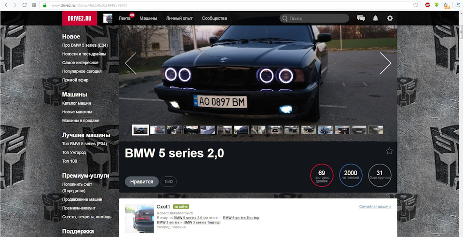Screen dimensions: 463x237
Task: Open the DRIVE2.RU logo home
Action: pos(80,18)
